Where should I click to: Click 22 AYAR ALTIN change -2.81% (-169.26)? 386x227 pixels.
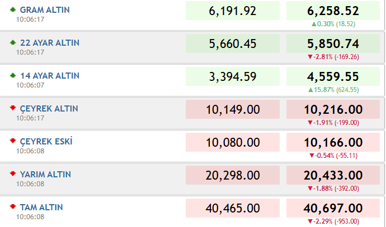click(333, 57)
